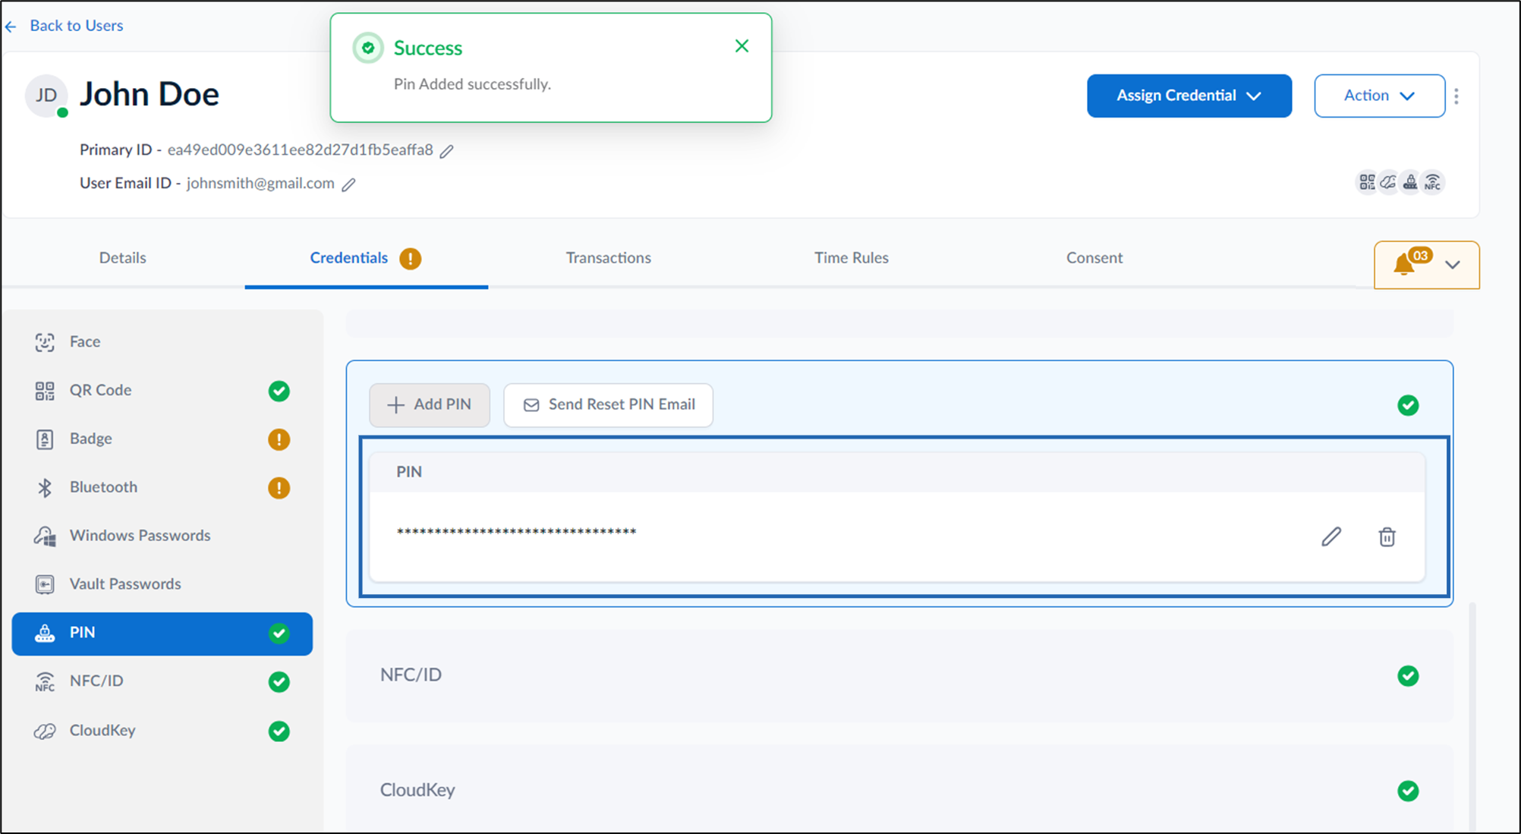Viewport: 1521px width, 834px height.
Task: Click the Badge warning status icon
Action: point(279,439)
